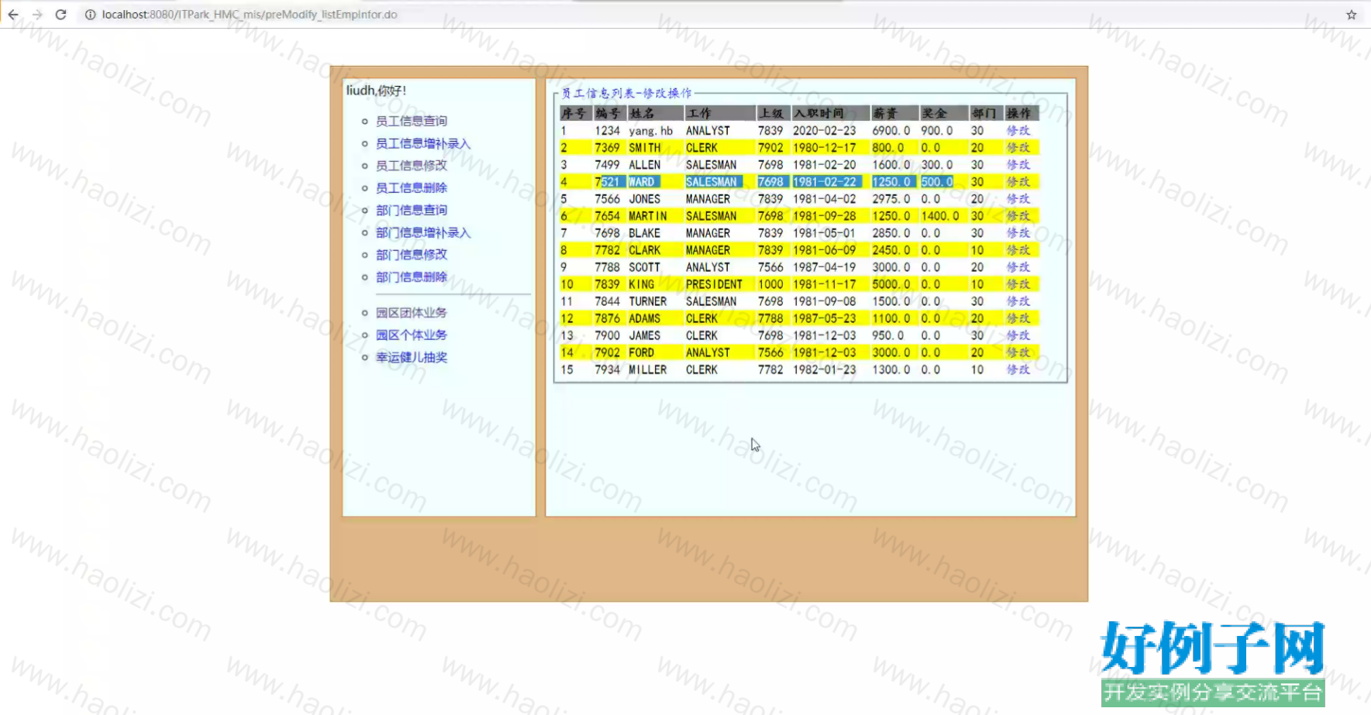
Task: Click 修改 for employee KING
Action: pos(1018,284)
